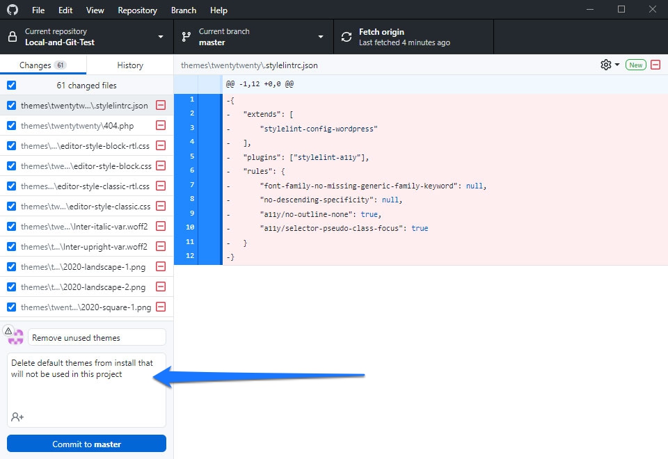Click the Fetch origin sync icon

347,37
